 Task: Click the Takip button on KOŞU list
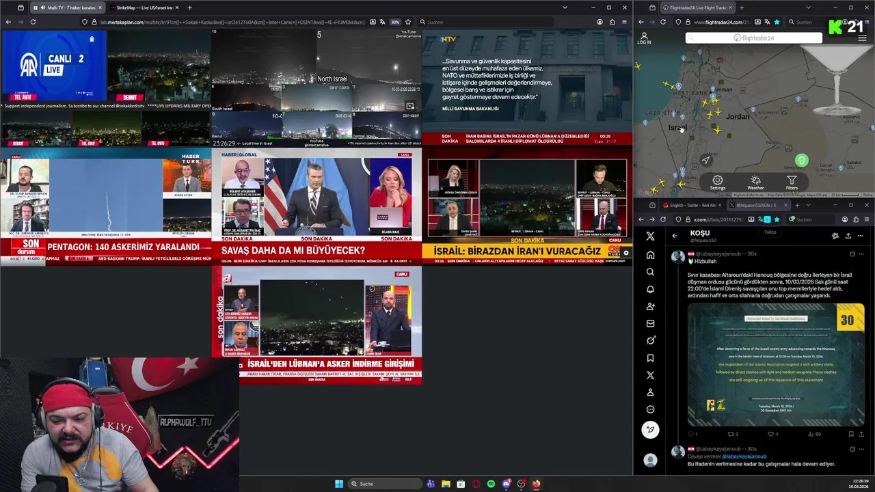click(x=770, y=232)
